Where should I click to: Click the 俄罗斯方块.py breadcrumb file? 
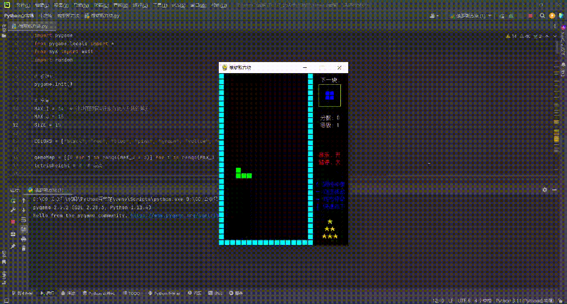tap(102, 16)
